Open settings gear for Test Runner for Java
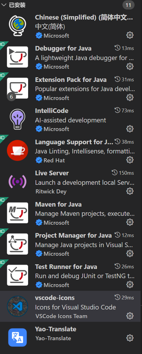Viewport: 142px width, 354px height. [130, 284]
